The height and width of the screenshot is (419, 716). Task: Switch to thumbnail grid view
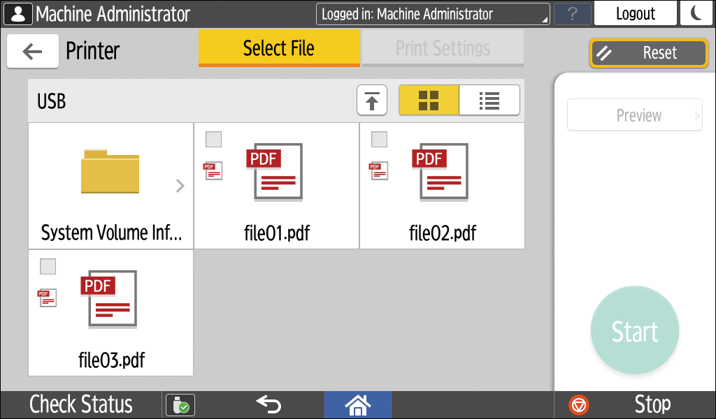[429, 101]
